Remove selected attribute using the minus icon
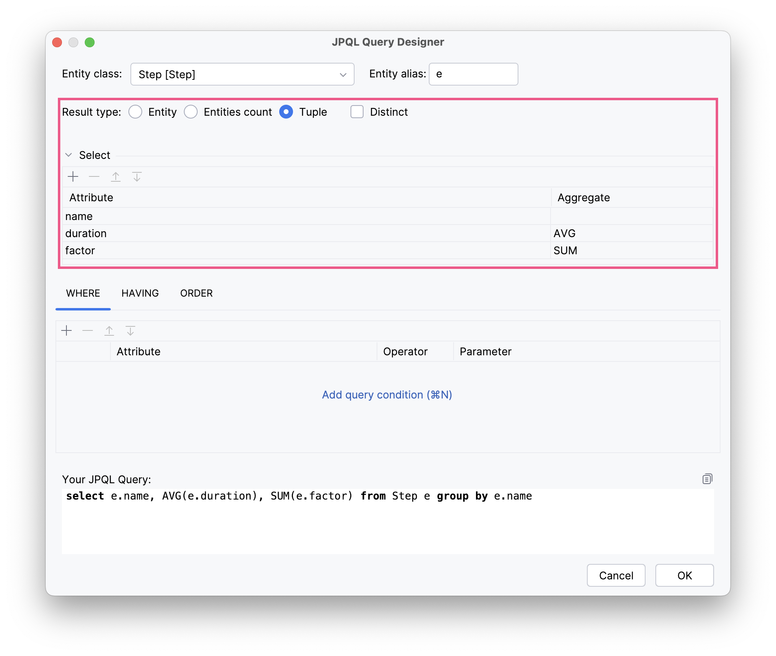The width and height of the screenshot is (776, 656). click(94, 176)
